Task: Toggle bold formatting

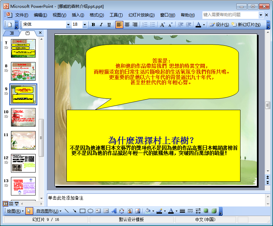Action: 93,25
